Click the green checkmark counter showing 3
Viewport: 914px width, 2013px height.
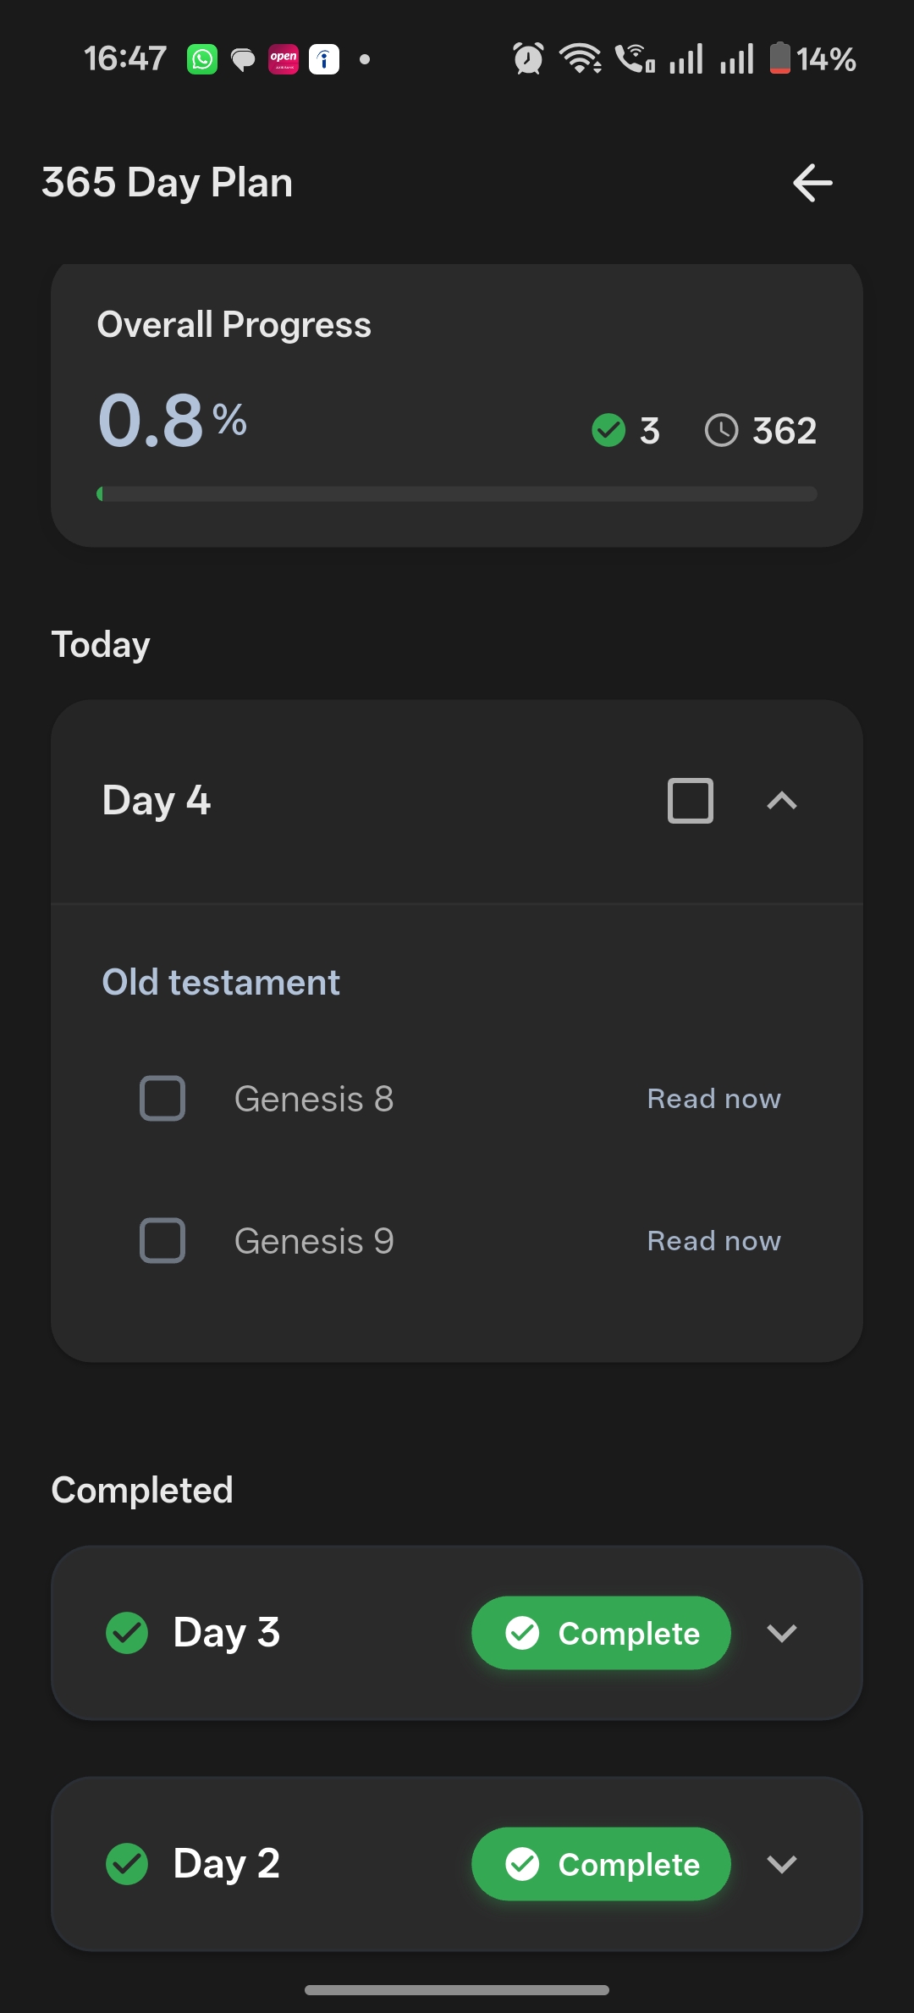(608, 430)
